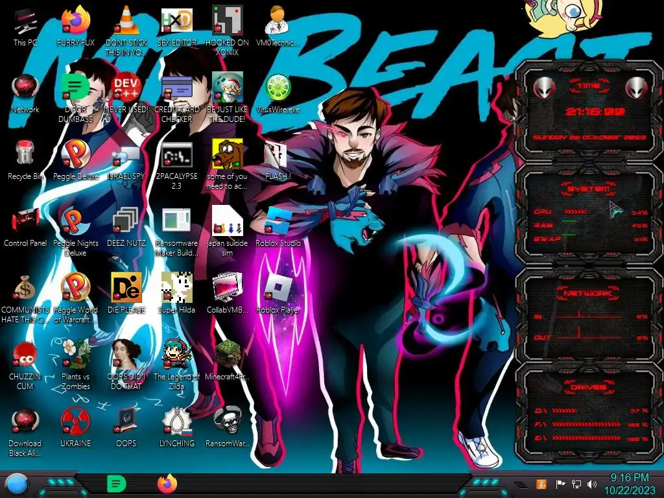This screenshot has width=664, height=498.
Task: Click the orange Java tray icon
Action: pos(541,484)
